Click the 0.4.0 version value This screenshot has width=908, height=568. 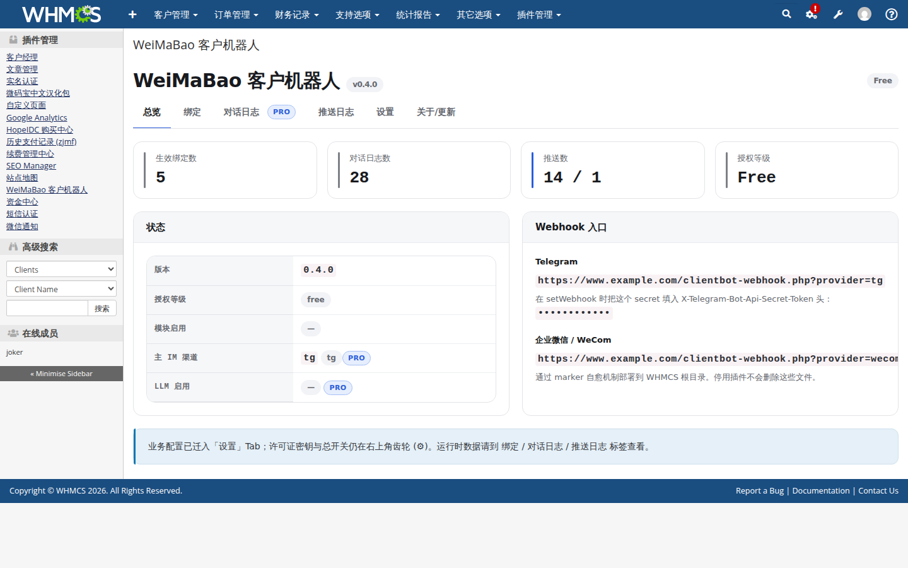coord(318,270)
